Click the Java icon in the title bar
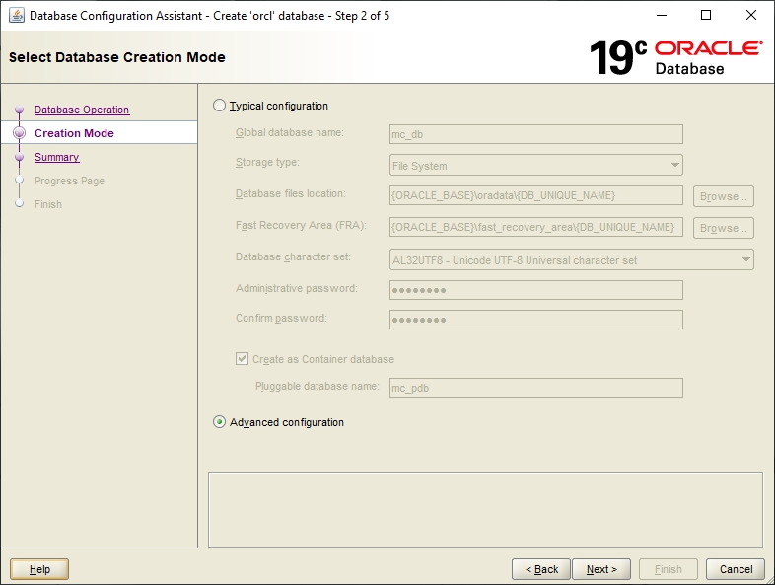The width and height of the screenshot is (775, 585). pos(17,15)
